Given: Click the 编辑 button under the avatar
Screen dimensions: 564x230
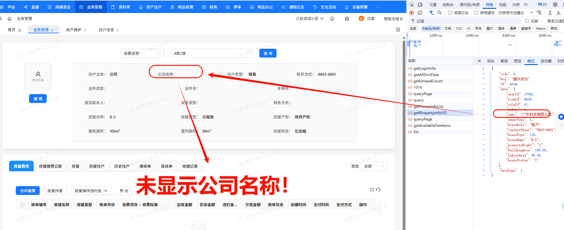Looking at the screenshot, I should [38, 99].
